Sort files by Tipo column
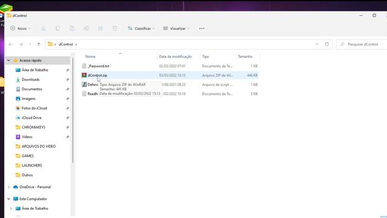This screenshot has width=387, height=218. click(206, 56)
